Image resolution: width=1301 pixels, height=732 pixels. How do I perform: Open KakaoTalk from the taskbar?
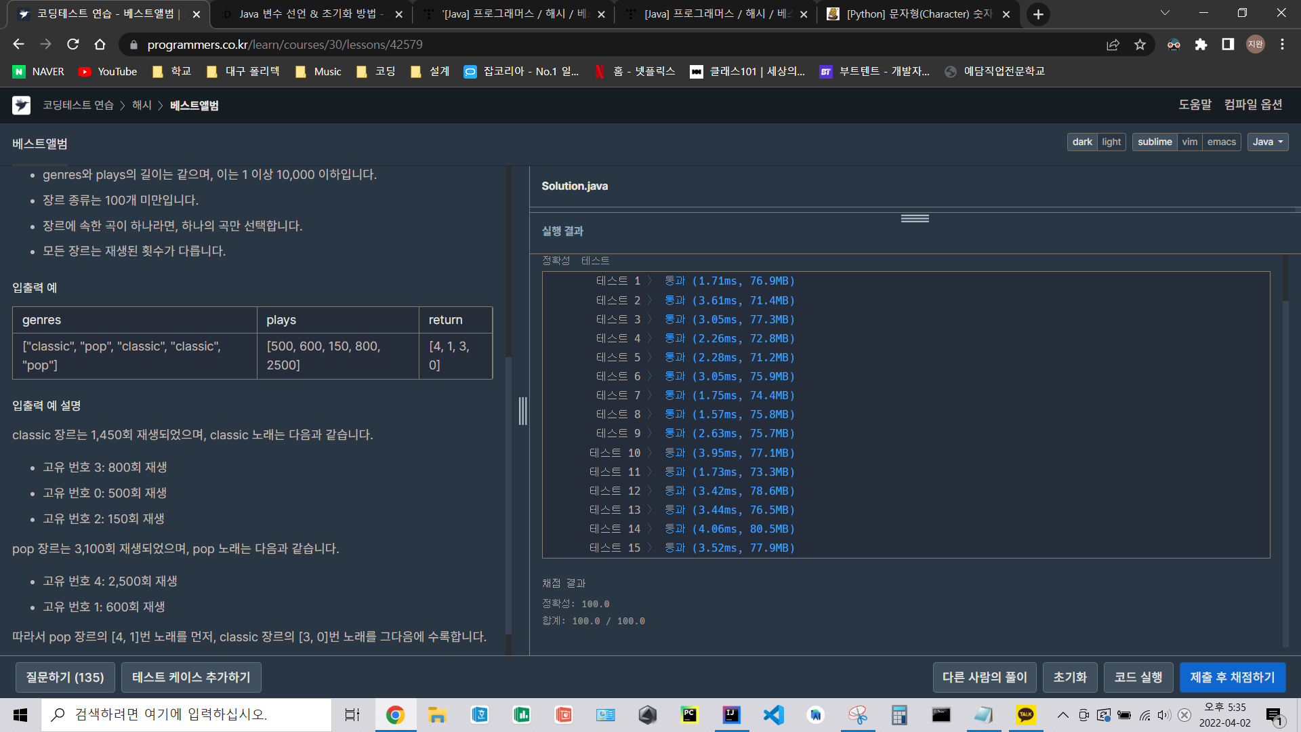[1026, 714]
